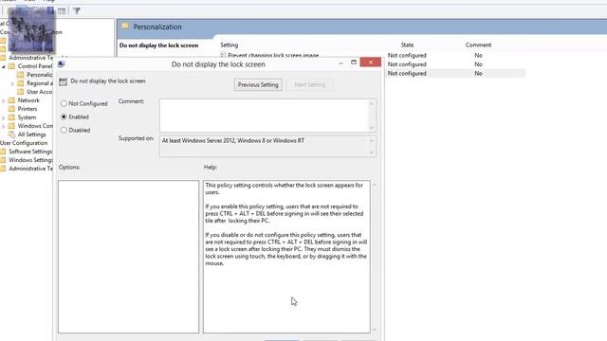The height and width of the screenshot is (341, 607).
Task: Click Supported on box scroll down arrow
Action: (372, 153)
